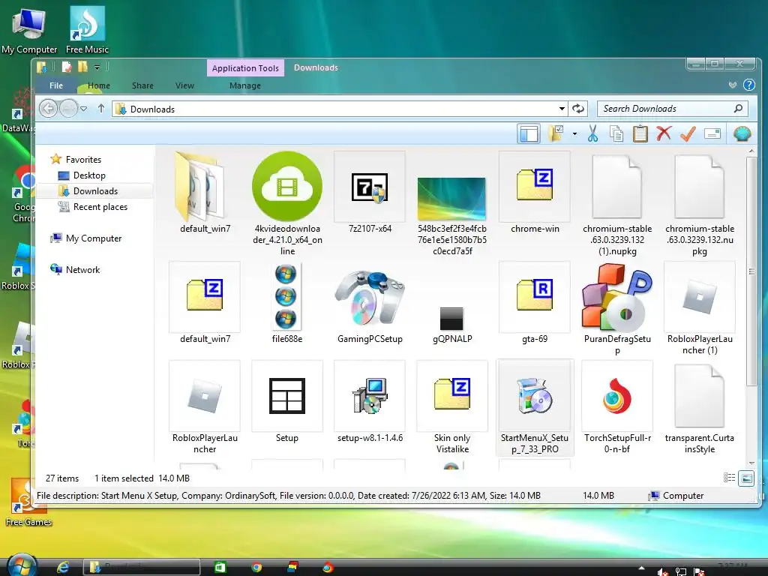Select the PuranDefragSetup file
768x576 pixels.
coord(617,310)
